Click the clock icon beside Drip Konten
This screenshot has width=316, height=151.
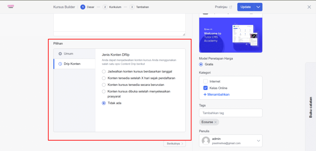click(60, 64)
